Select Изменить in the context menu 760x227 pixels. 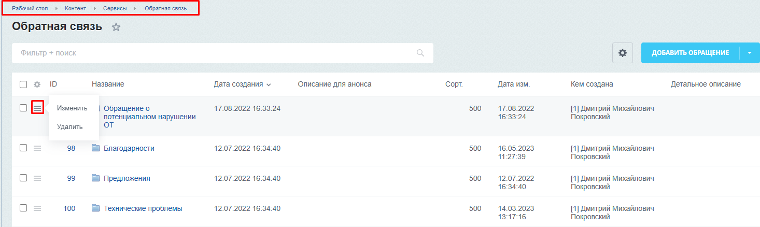(72, 108)
